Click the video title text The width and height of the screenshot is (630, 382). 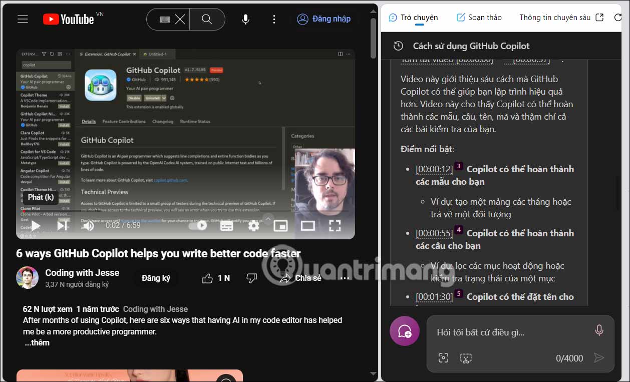pyautogui.click(x=158, y=253)
